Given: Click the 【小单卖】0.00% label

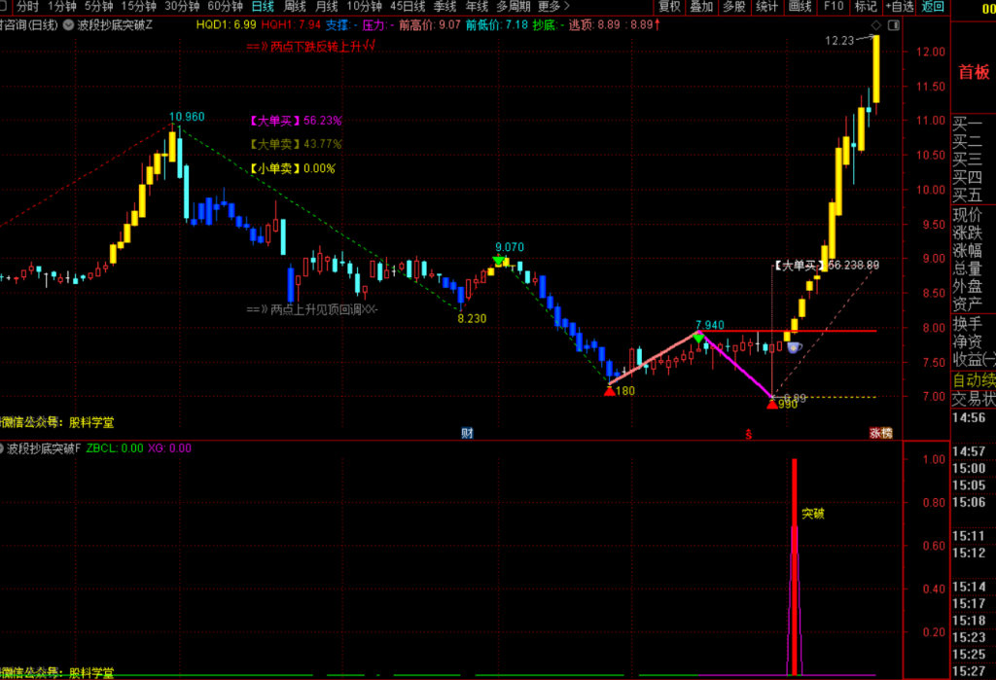Looking at the screenshot, I should click(x=291, y=168).
